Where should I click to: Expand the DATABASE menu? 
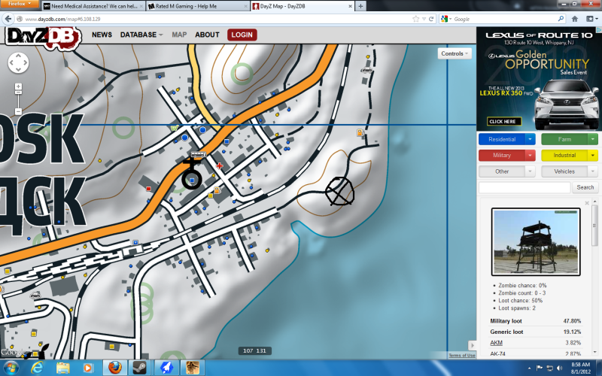click(141, 35)
